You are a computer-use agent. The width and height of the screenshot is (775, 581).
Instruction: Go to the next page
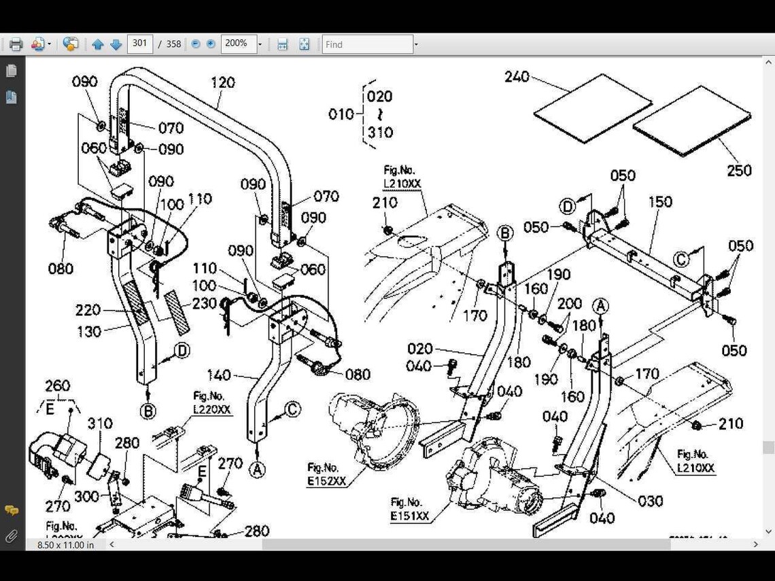pos(116,43)
